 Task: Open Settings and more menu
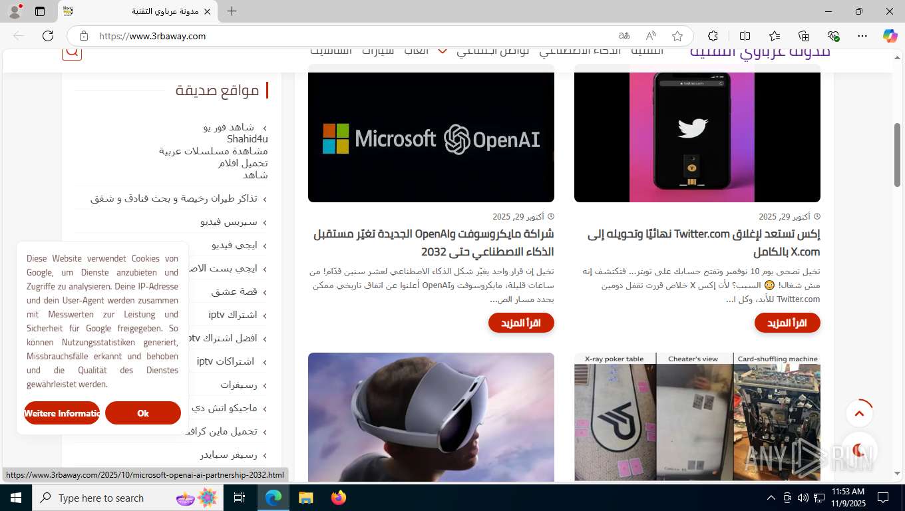tap(862, 36)
